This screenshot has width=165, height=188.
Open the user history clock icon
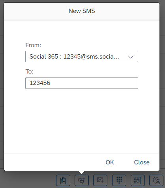(x=156, y=181)
